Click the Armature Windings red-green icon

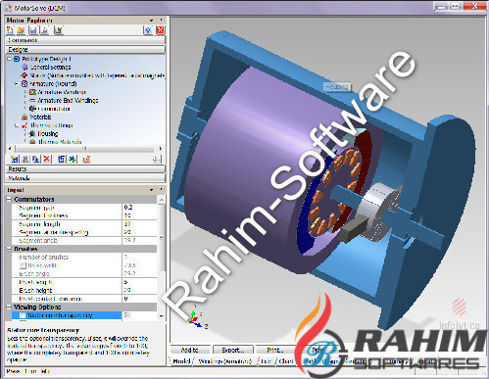(x=32, y=92)
